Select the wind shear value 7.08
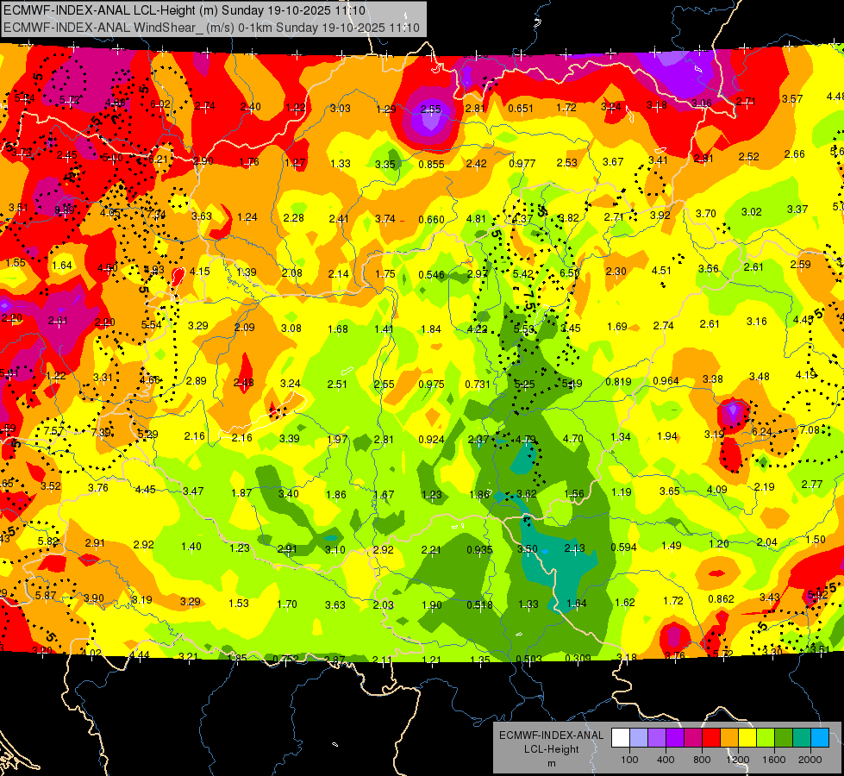 pos(810,429)
